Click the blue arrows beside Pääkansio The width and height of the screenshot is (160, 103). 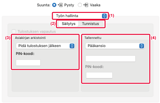click(142, 46)
